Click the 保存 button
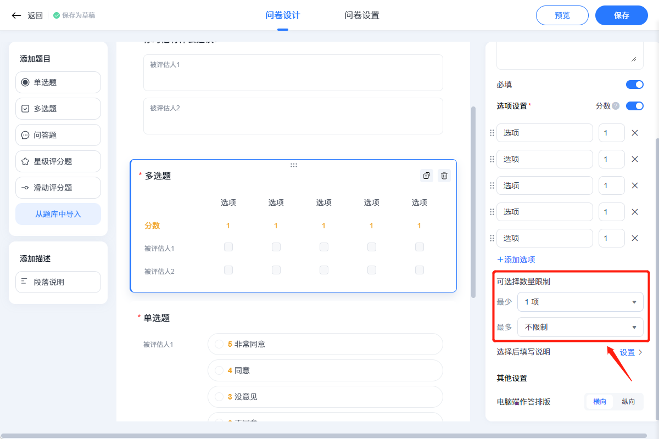The width and height of the screenshot is (659, 439). (x=621, y=15)
